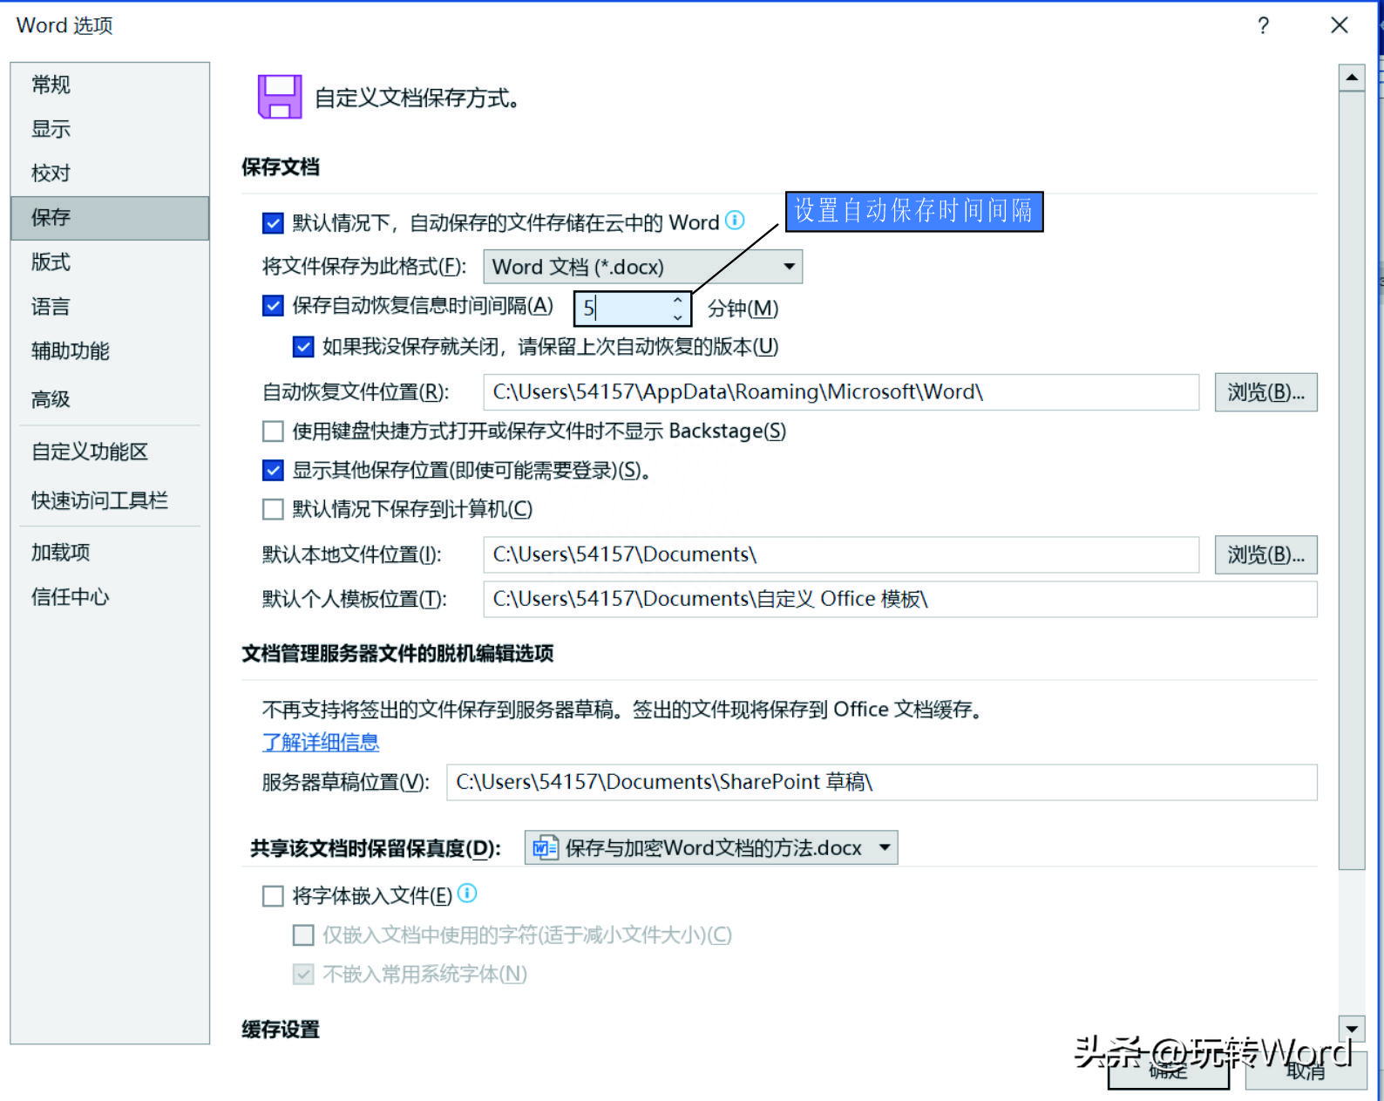
Task: Increase the auto-recover minutes with up arrow
Action: coord(677,300)
